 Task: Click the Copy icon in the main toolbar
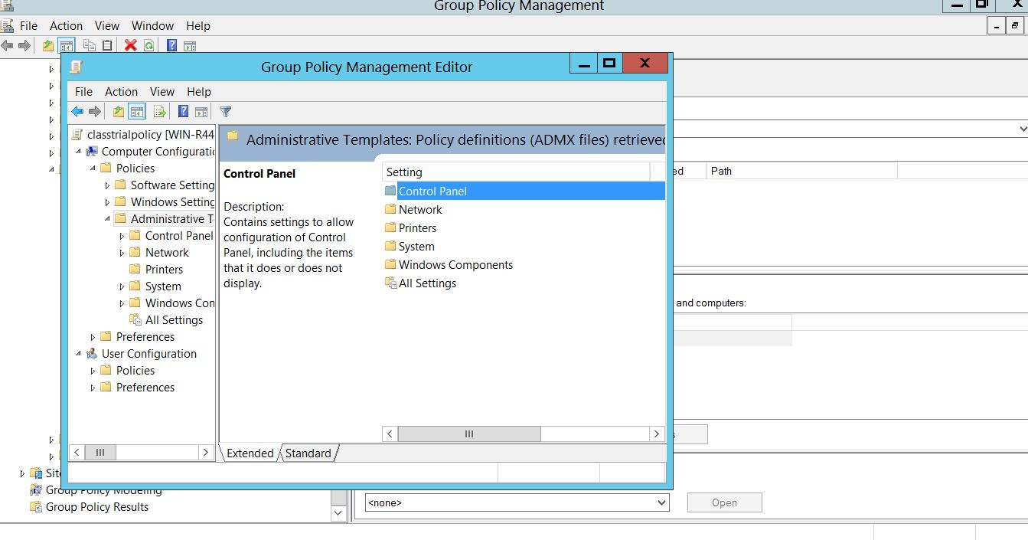click(x=90, y=45)
